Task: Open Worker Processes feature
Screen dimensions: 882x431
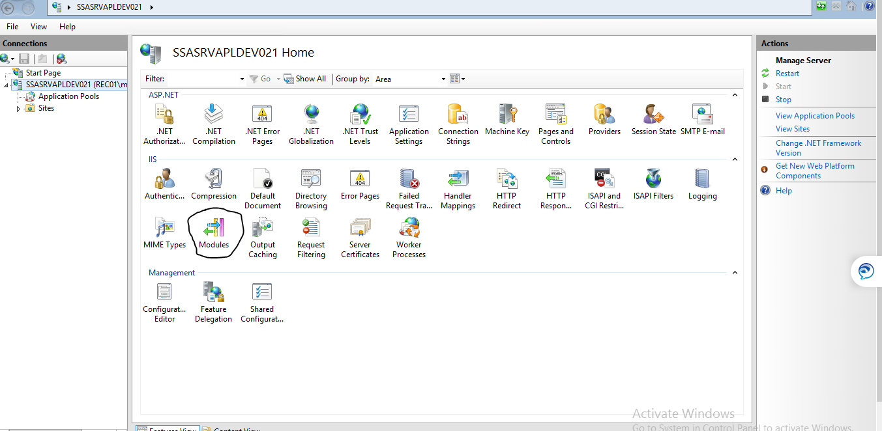Action: coord(409,238)
